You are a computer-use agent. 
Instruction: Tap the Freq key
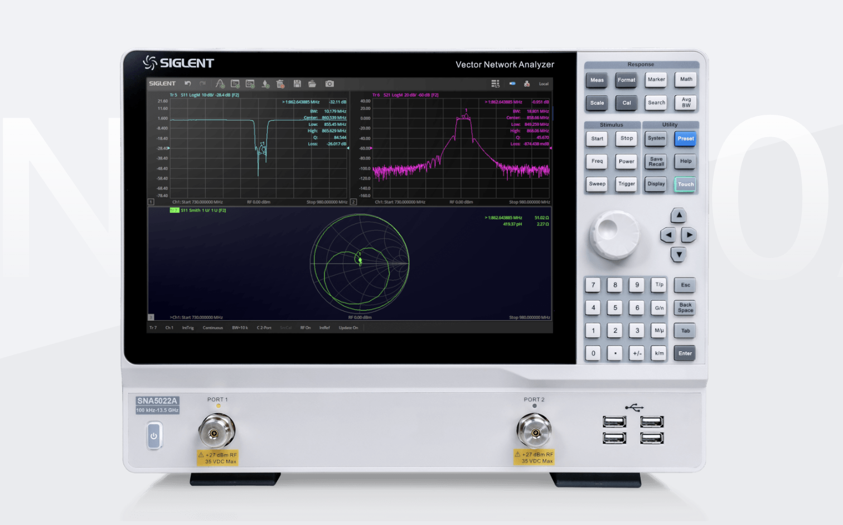[x=597, y=162]
